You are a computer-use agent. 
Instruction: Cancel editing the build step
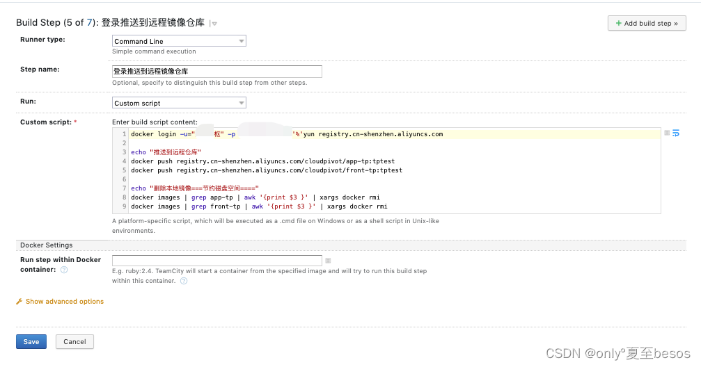(x=74, y=341)
